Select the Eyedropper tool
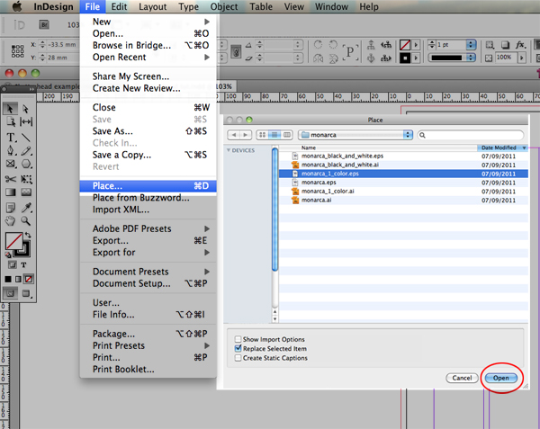The height and width of the screenshot is (429, 540). click(26, 208)
